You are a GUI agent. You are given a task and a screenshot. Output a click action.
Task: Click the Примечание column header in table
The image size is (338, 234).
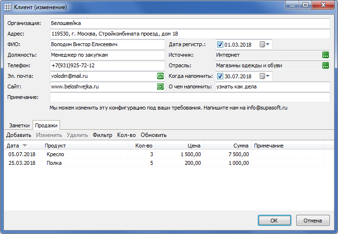coord(287,146)
